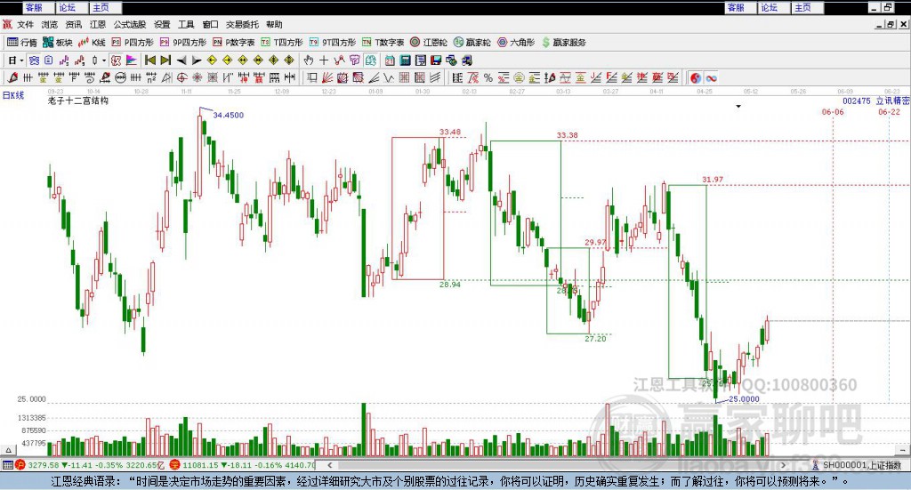911x490 pixels.
Task: Click the save floppy disk icon
Action: [x=436, y=60]
